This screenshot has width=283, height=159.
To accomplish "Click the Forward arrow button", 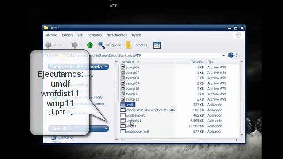I will (x=75, y=45).
